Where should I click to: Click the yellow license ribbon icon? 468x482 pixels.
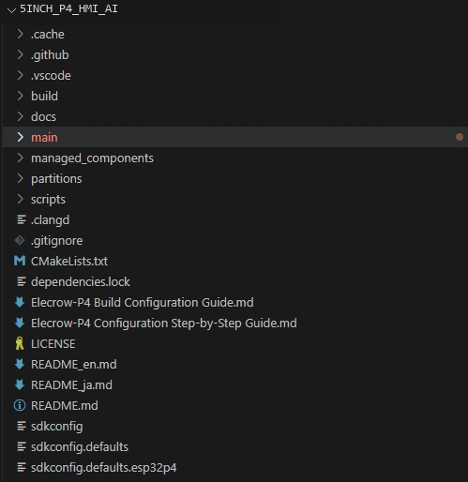tap(20, 343)
